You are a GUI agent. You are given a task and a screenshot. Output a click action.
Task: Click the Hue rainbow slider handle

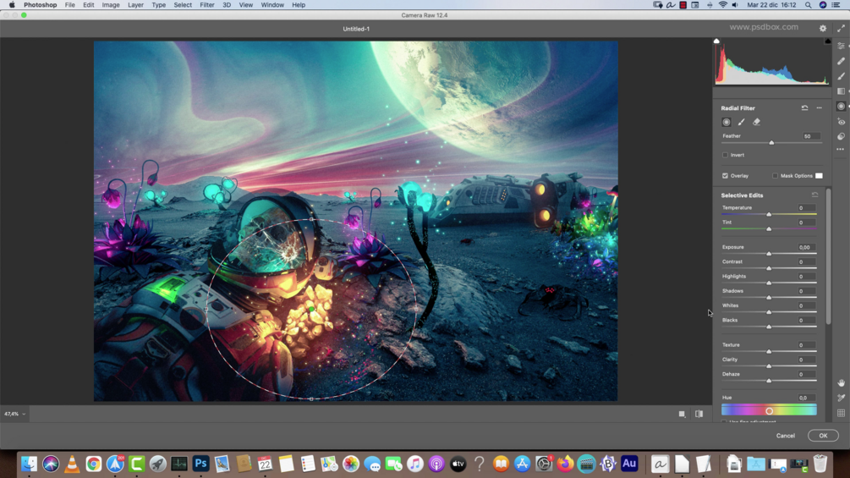pyautogui.click(x=769, y=411)
